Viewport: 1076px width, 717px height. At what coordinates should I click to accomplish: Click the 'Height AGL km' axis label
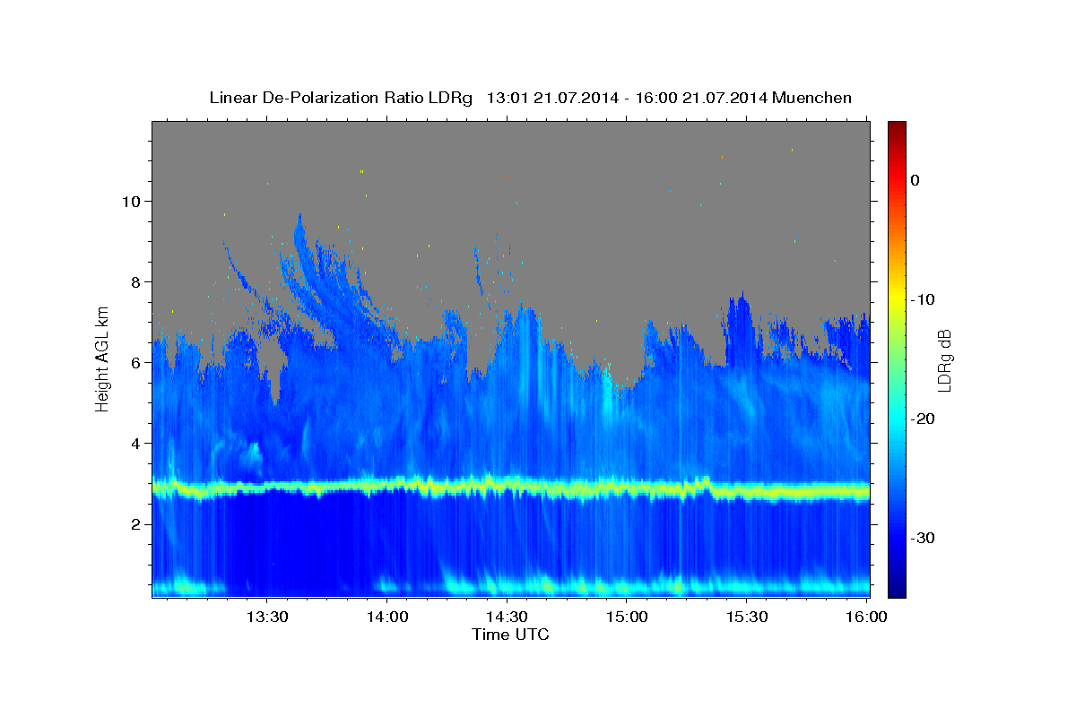pyautogui.click(x=103, y=358)
